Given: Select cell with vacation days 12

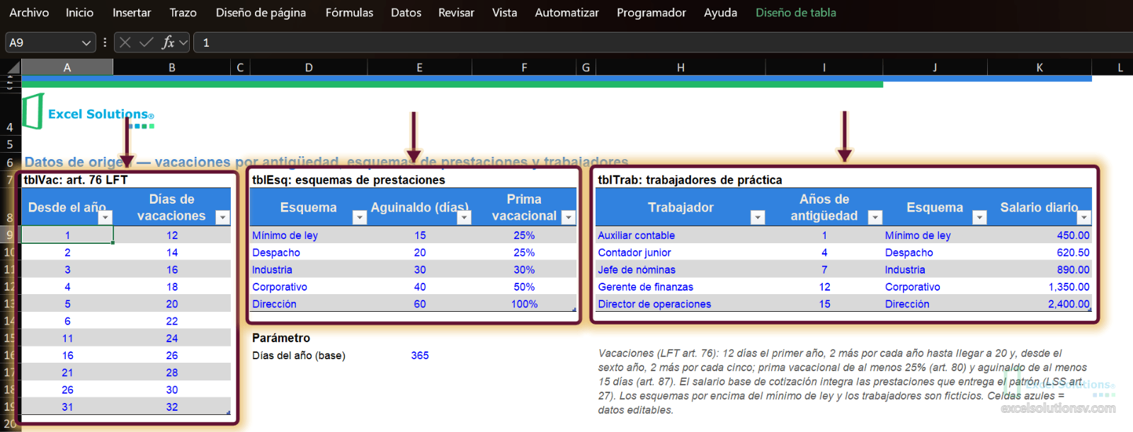Looking at the screenshot, I should click(x=172, y=235).
